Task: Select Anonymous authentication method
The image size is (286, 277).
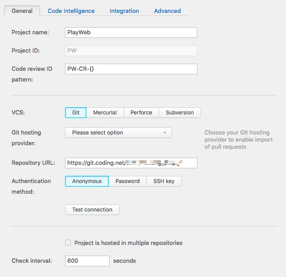Action: click(87, 181)
